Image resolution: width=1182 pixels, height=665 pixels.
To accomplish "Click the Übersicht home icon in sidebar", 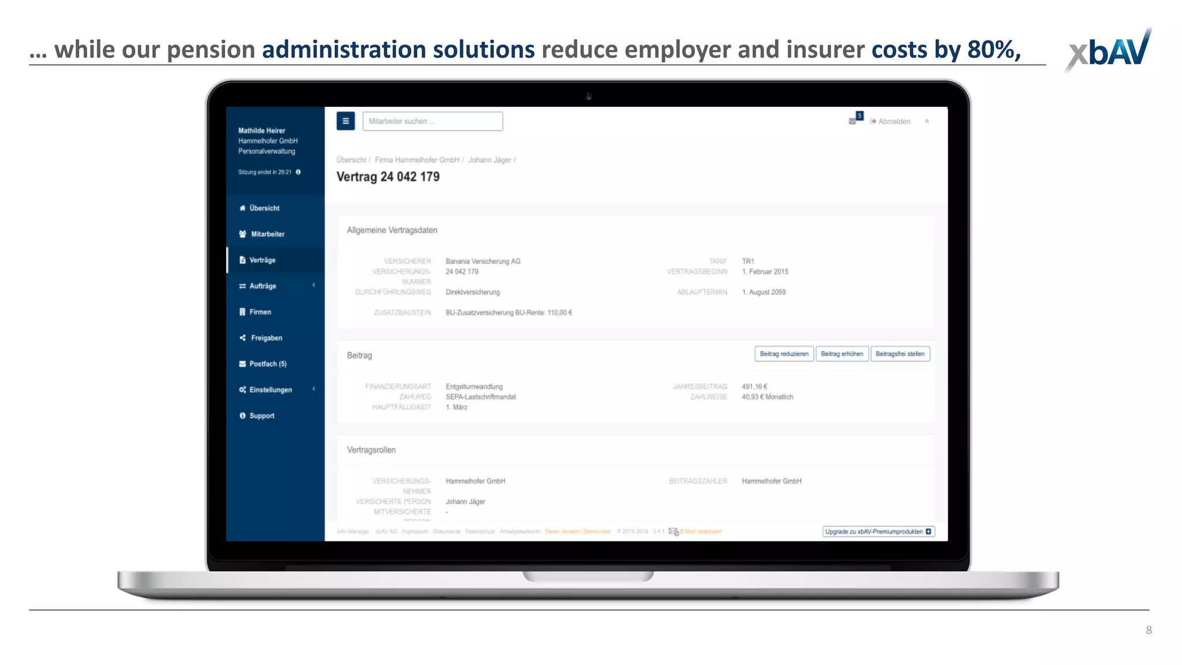I will pyautogui.click(x=242, y=208).
